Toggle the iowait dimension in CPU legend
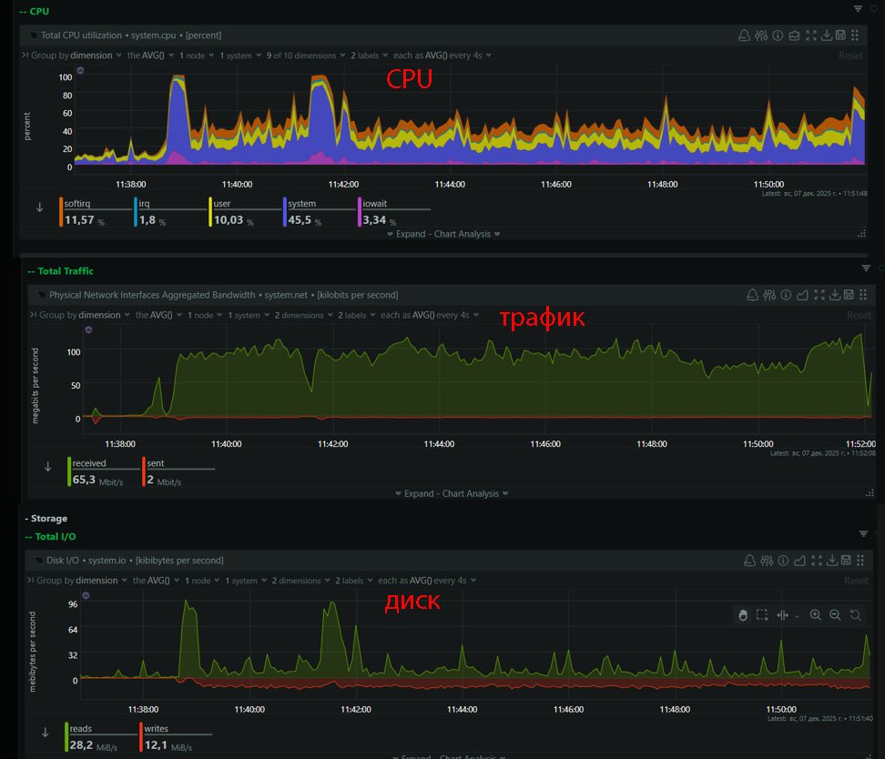Viewport: 885px width, 759px height. (375, 204)
